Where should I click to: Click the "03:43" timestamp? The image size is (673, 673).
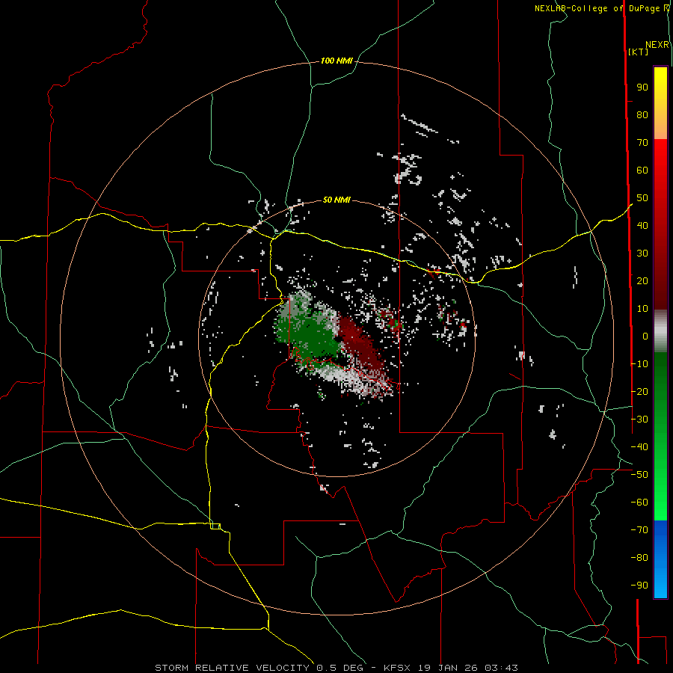tap(501, 668)
